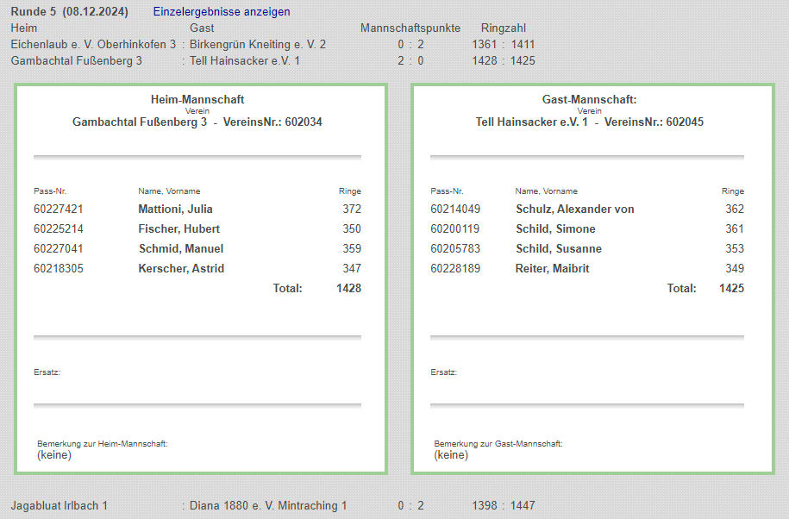Click Kerscher, Astrid name
This screenshot has width=789, height=519.
pos(181,268)
